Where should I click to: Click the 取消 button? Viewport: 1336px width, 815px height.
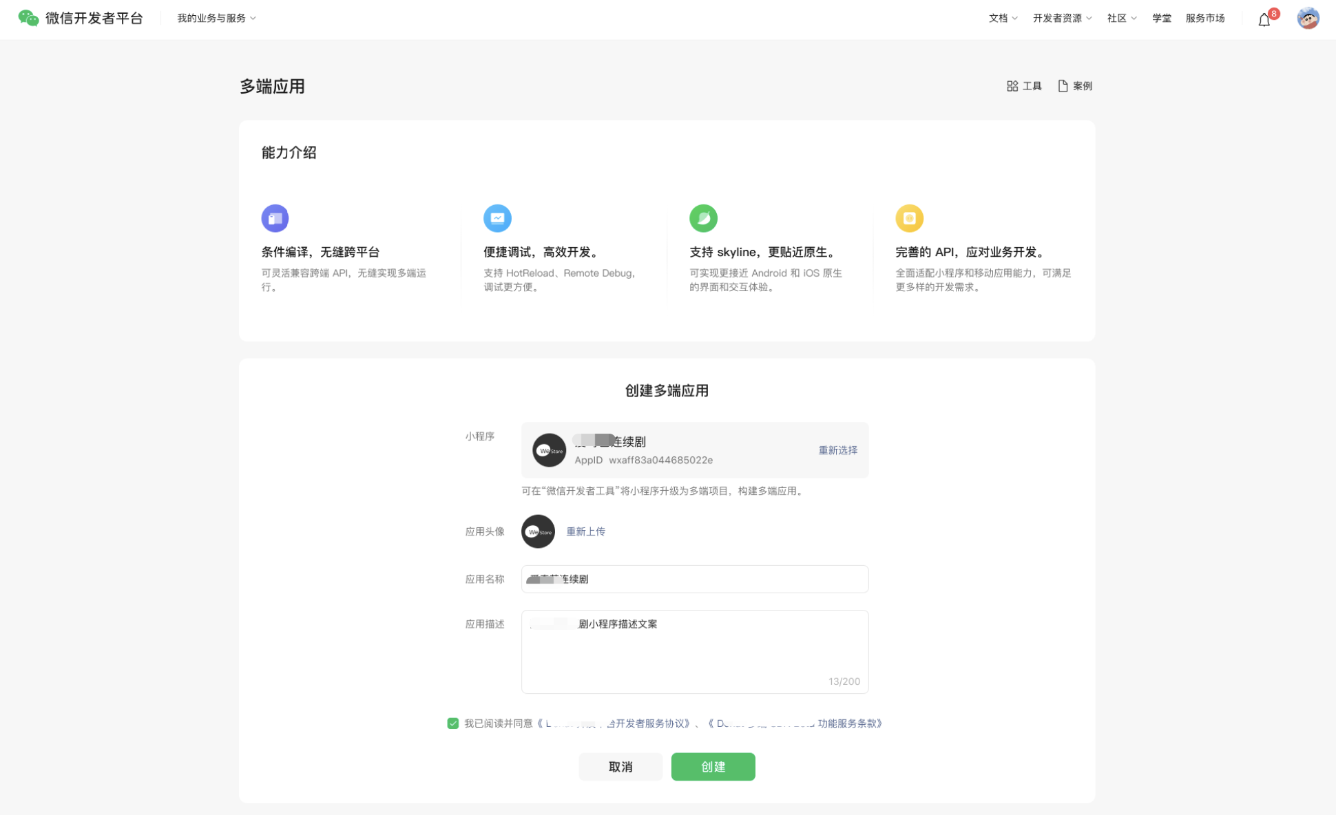pyautogui.click(x=620, y=767)
